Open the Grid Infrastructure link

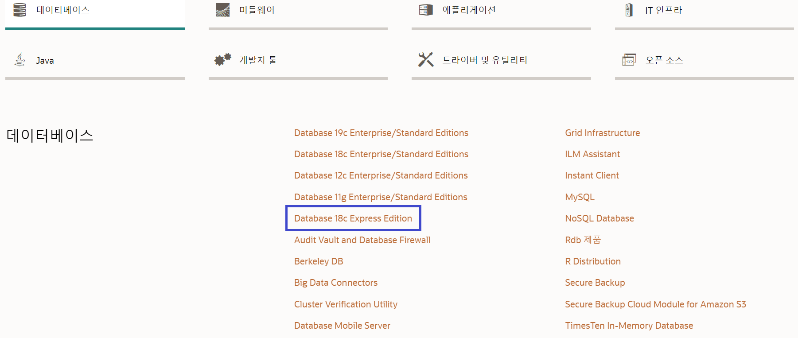pos(602,133)
